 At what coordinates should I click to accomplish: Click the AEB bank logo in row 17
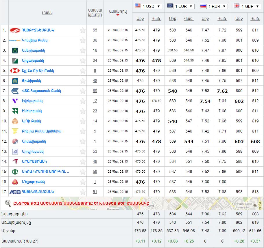point(15,192)
